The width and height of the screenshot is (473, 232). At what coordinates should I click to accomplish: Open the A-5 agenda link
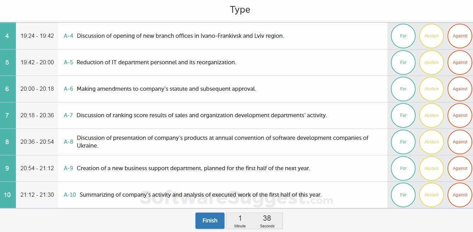[x=68, y=63]
